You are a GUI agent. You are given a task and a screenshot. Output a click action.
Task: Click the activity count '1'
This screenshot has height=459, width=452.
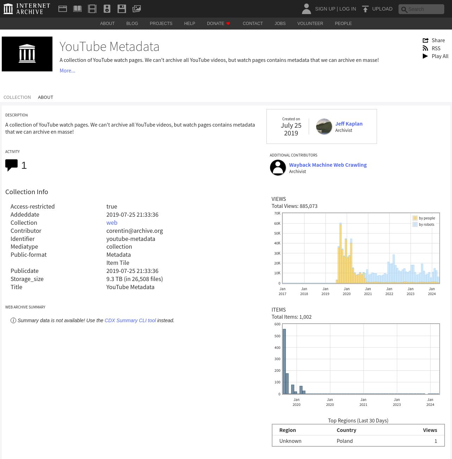[x=24, y=165]
